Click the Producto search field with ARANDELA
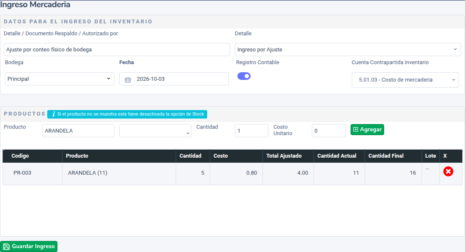Screen dimensions: 465x252 click(x=78, y=130)
